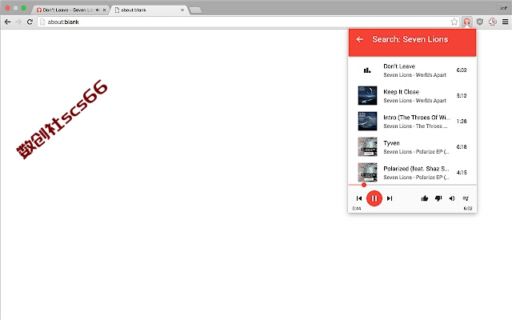Click the page icon in address bar
512x320 pixels.
coord(42,22)
